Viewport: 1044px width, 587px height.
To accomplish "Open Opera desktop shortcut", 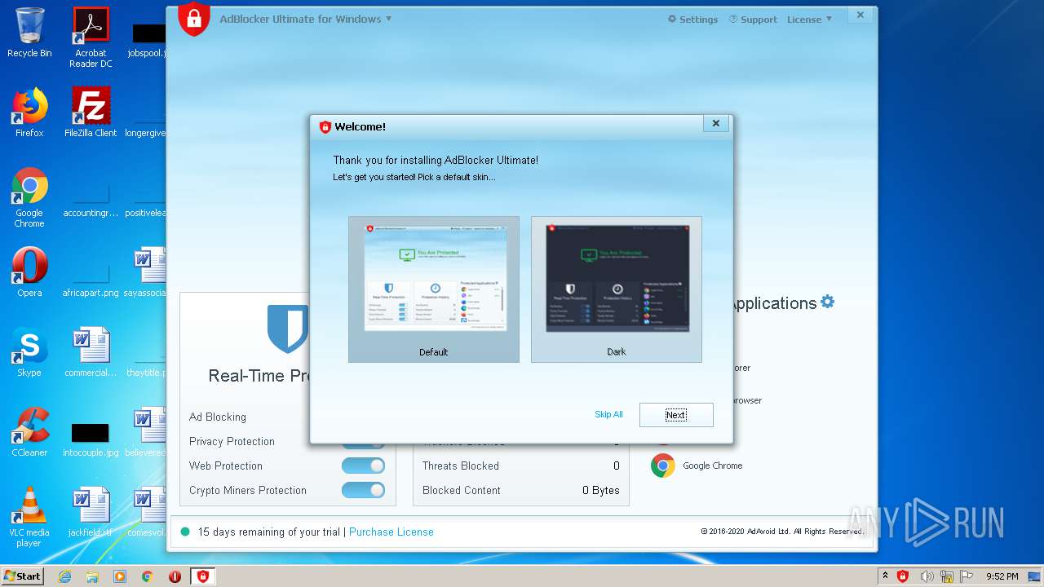I will click(29, 272).
